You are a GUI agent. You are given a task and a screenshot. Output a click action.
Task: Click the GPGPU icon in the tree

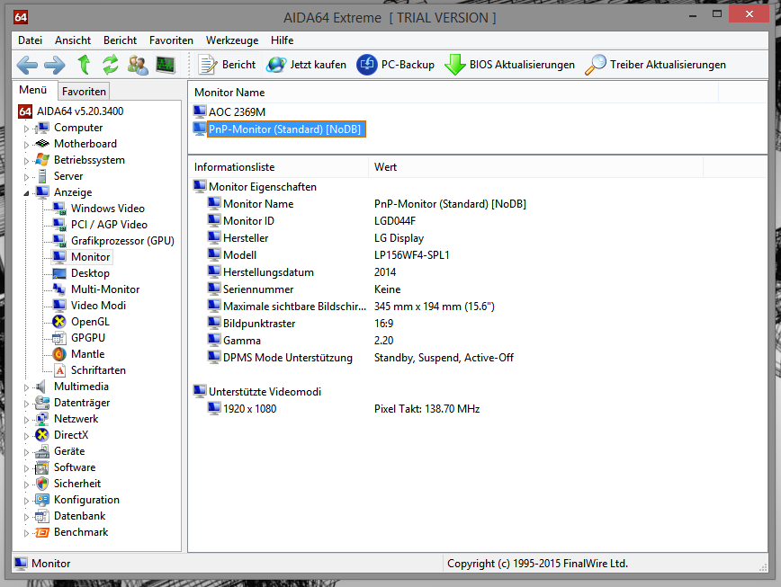(59, 338)
